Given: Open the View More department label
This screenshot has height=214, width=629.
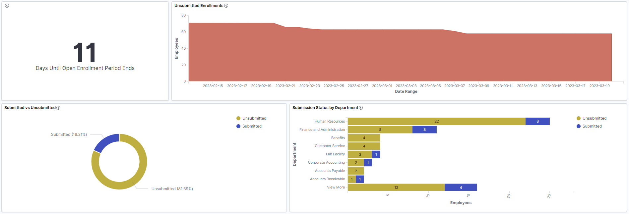Looking at the screenshot, I should pyautogui.click(x=336, y=187).
